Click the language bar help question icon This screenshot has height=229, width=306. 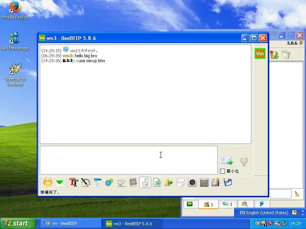294,213
